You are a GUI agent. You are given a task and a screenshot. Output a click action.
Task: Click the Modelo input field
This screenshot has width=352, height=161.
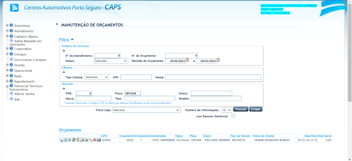(216, 99)
